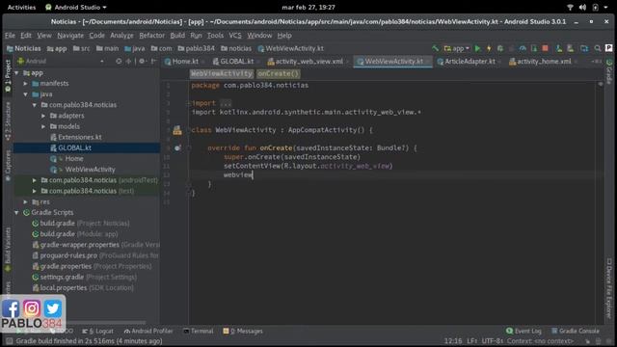Open Search Everywhere magnifier icon
This screenshot has height=347, width=617.
point(598,48)
